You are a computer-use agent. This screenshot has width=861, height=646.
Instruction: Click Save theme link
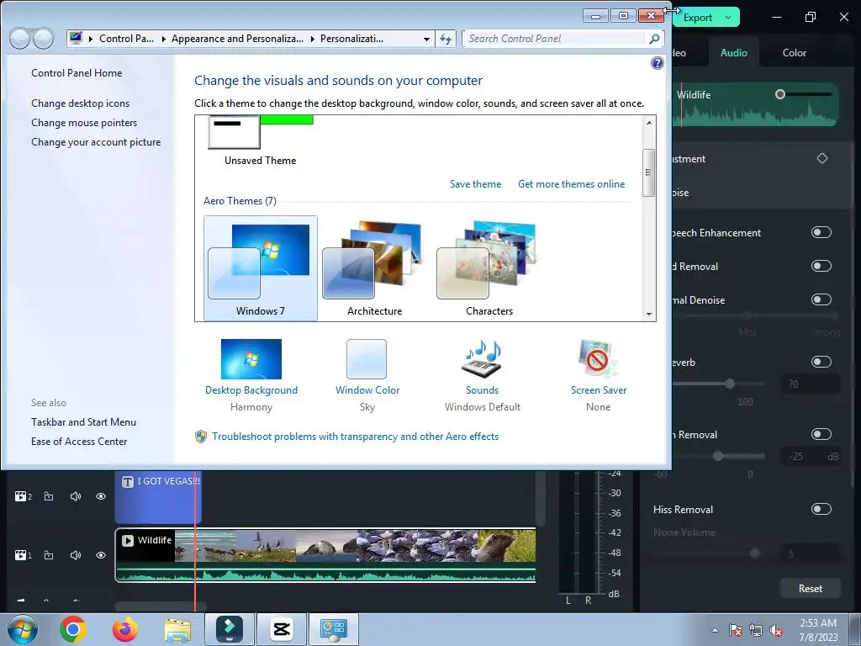click(x=476, y=184)
